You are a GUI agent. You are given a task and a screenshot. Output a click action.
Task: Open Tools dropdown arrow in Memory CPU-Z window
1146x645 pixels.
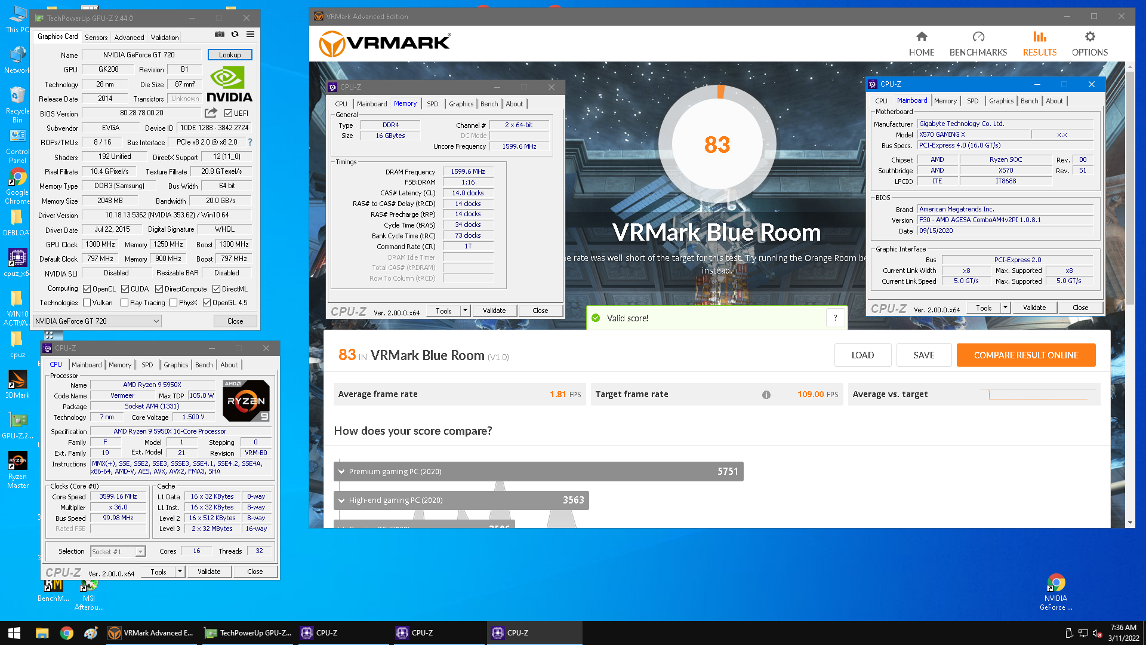pyautogui.click(x=465, y=311)
